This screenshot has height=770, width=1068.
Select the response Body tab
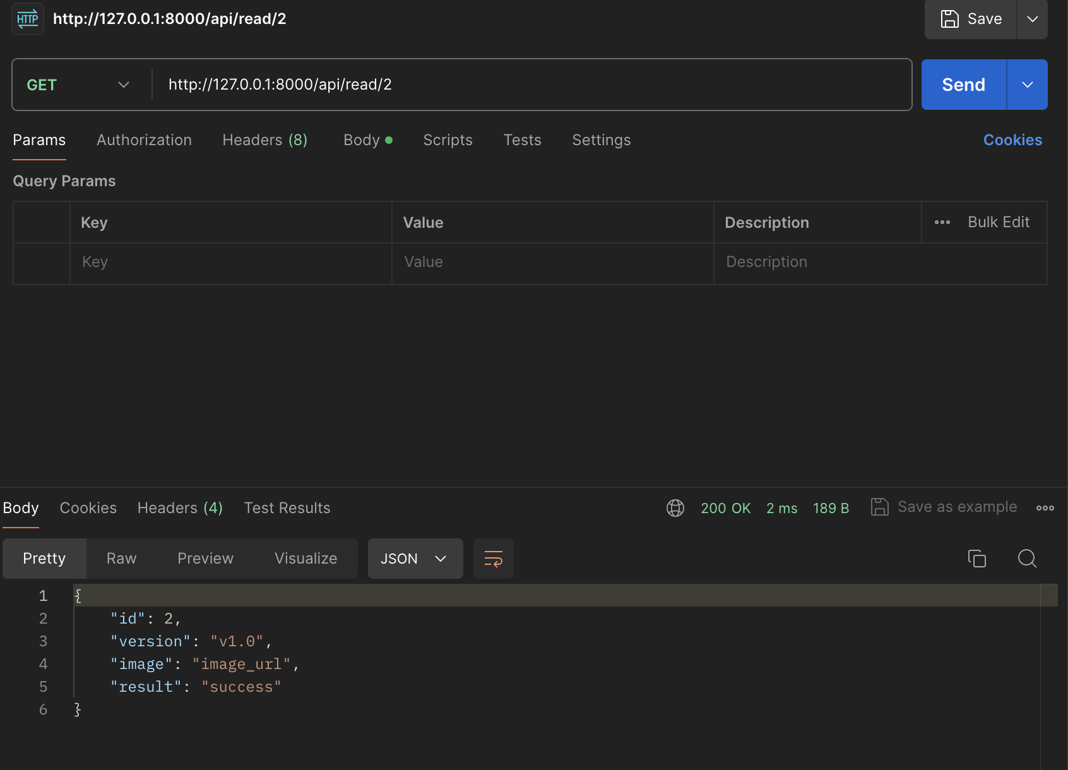point(21,508)
